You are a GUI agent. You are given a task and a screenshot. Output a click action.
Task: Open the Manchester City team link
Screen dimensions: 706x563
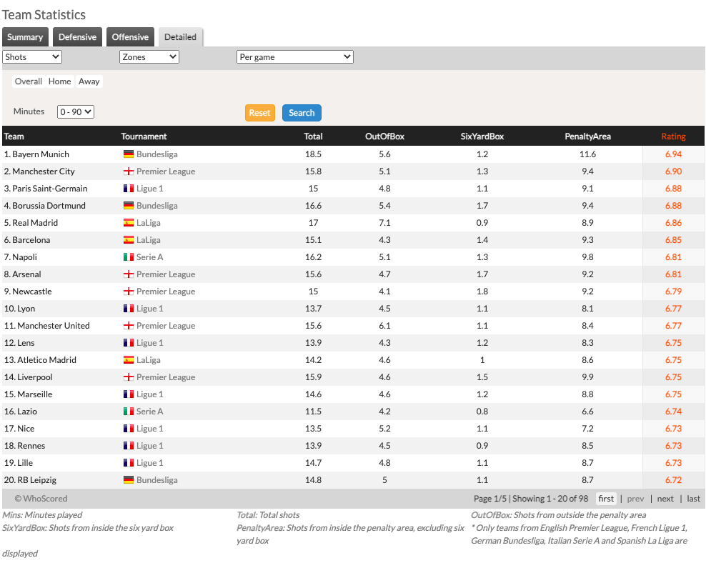click(x=44, y=171)
